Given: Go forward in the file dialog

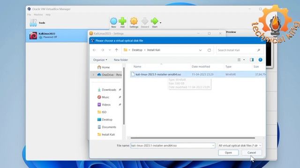Looking at the screenshot, I should coord(103,50).
